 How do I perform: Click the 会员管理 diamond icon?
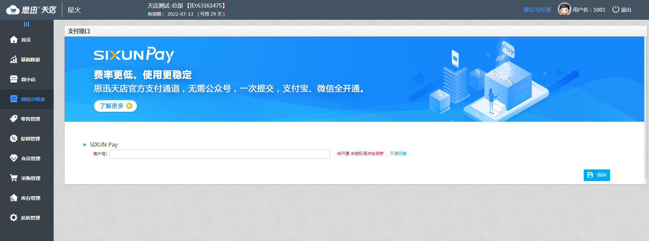(x=14, y=158)
